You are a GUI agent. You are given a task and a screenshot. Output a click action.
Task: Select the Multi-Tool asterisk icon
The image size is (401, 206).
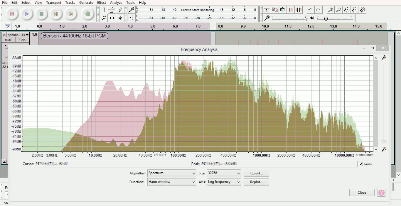coord(120,18)
